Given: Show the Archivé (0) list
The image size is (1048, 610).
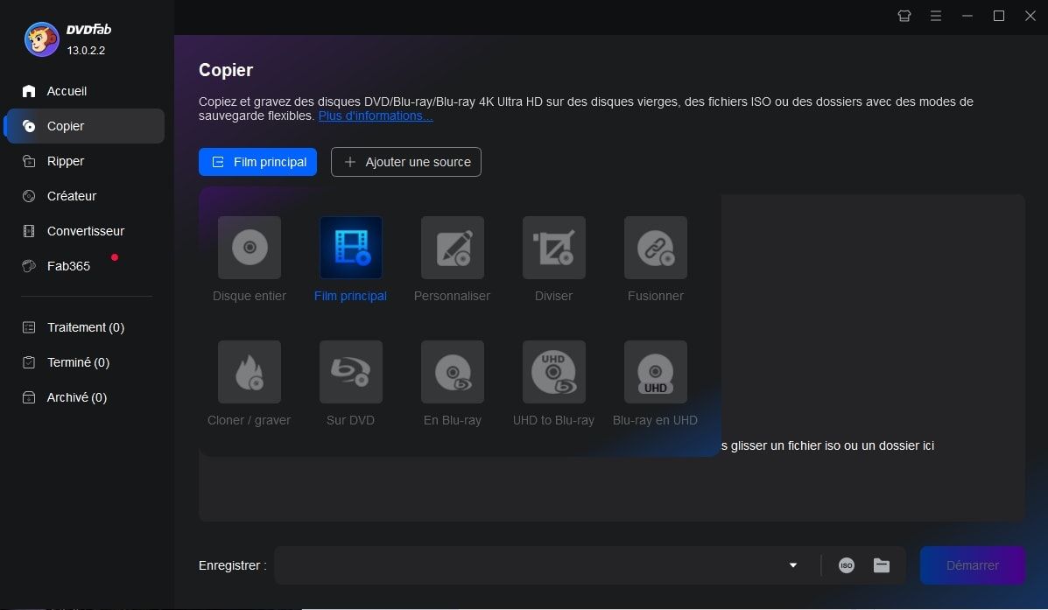Looking at the screenshot, I should coord(84,397).
